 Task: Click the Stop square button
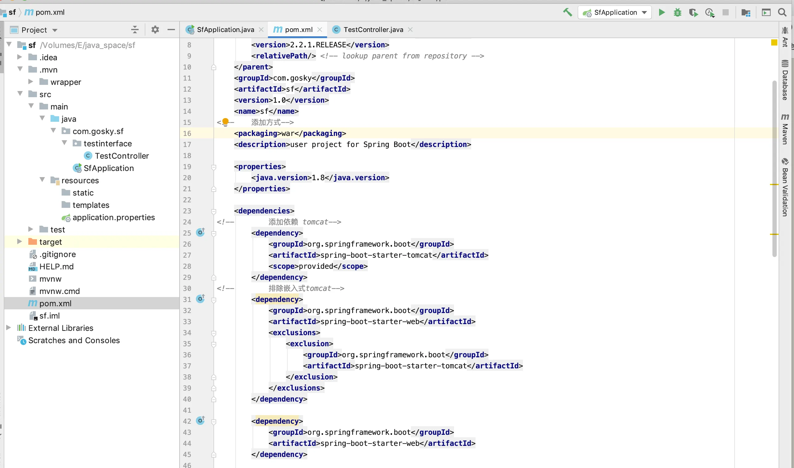pos(725,12)
